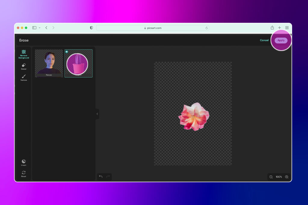
Task: Toggle the Safari sidebar
Action: [x=35, y=28]
